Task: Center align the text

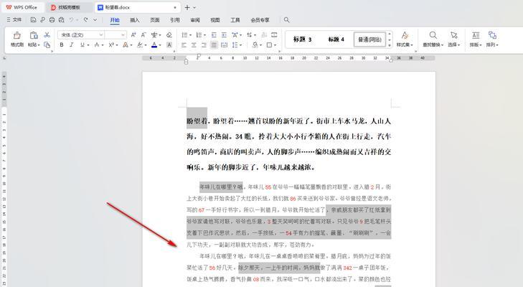Action: pos(194,44)
